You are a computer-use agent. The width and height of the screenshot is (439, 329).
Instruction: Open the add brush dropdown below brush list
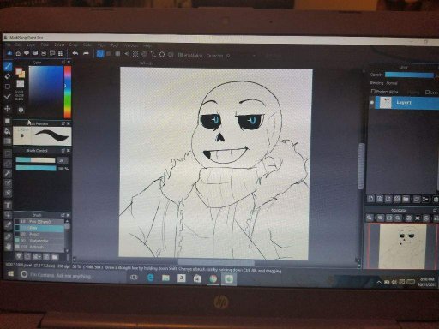point(37,256)
